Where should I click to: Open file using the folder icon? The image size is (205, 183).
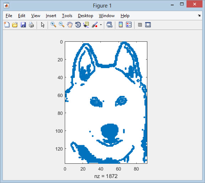tap(15, 25)
